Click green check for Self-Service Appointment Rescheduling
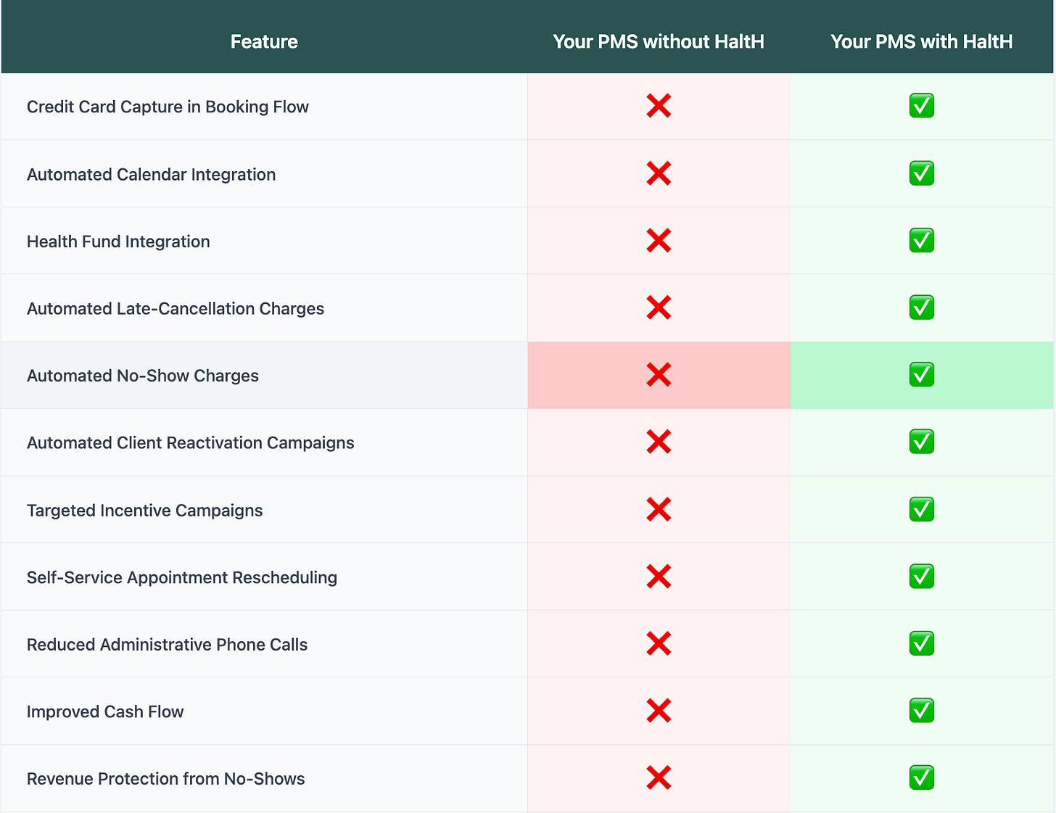The width and height of the screenshot is (1056, 813). [921, 577]
